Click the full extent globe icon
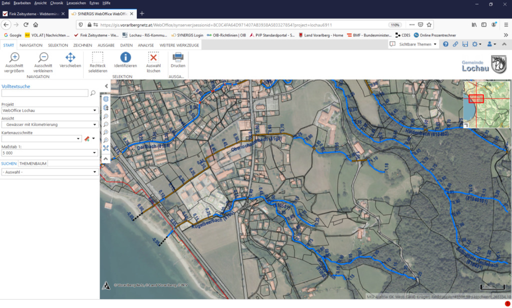The width and height of the screenshot is (512, 308). [106, 99]
